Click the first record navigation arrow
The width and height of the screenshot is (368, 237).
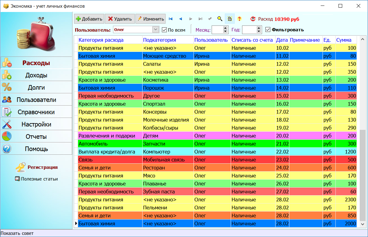[x=171, y=19]
